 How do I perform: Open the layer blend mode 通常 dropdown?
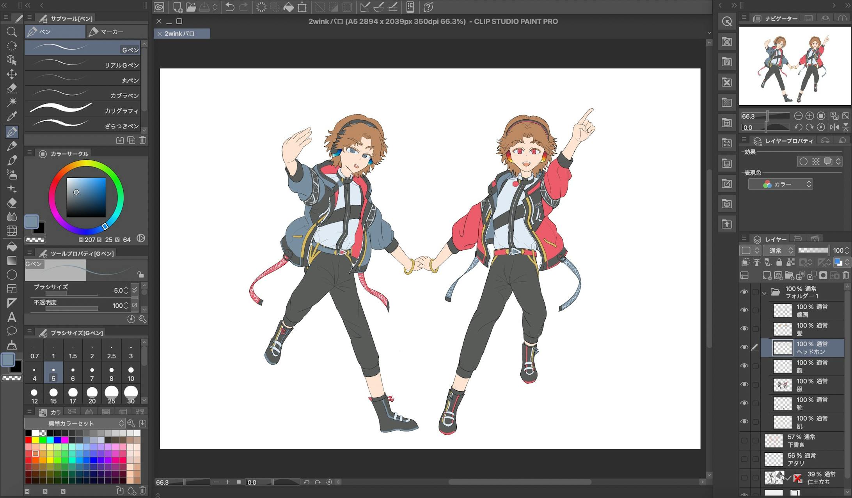779,250
